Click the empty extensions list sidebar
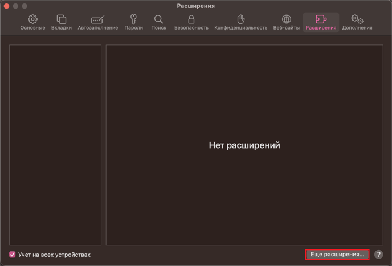This screenshot has height=266, width=392. (55, 145)
